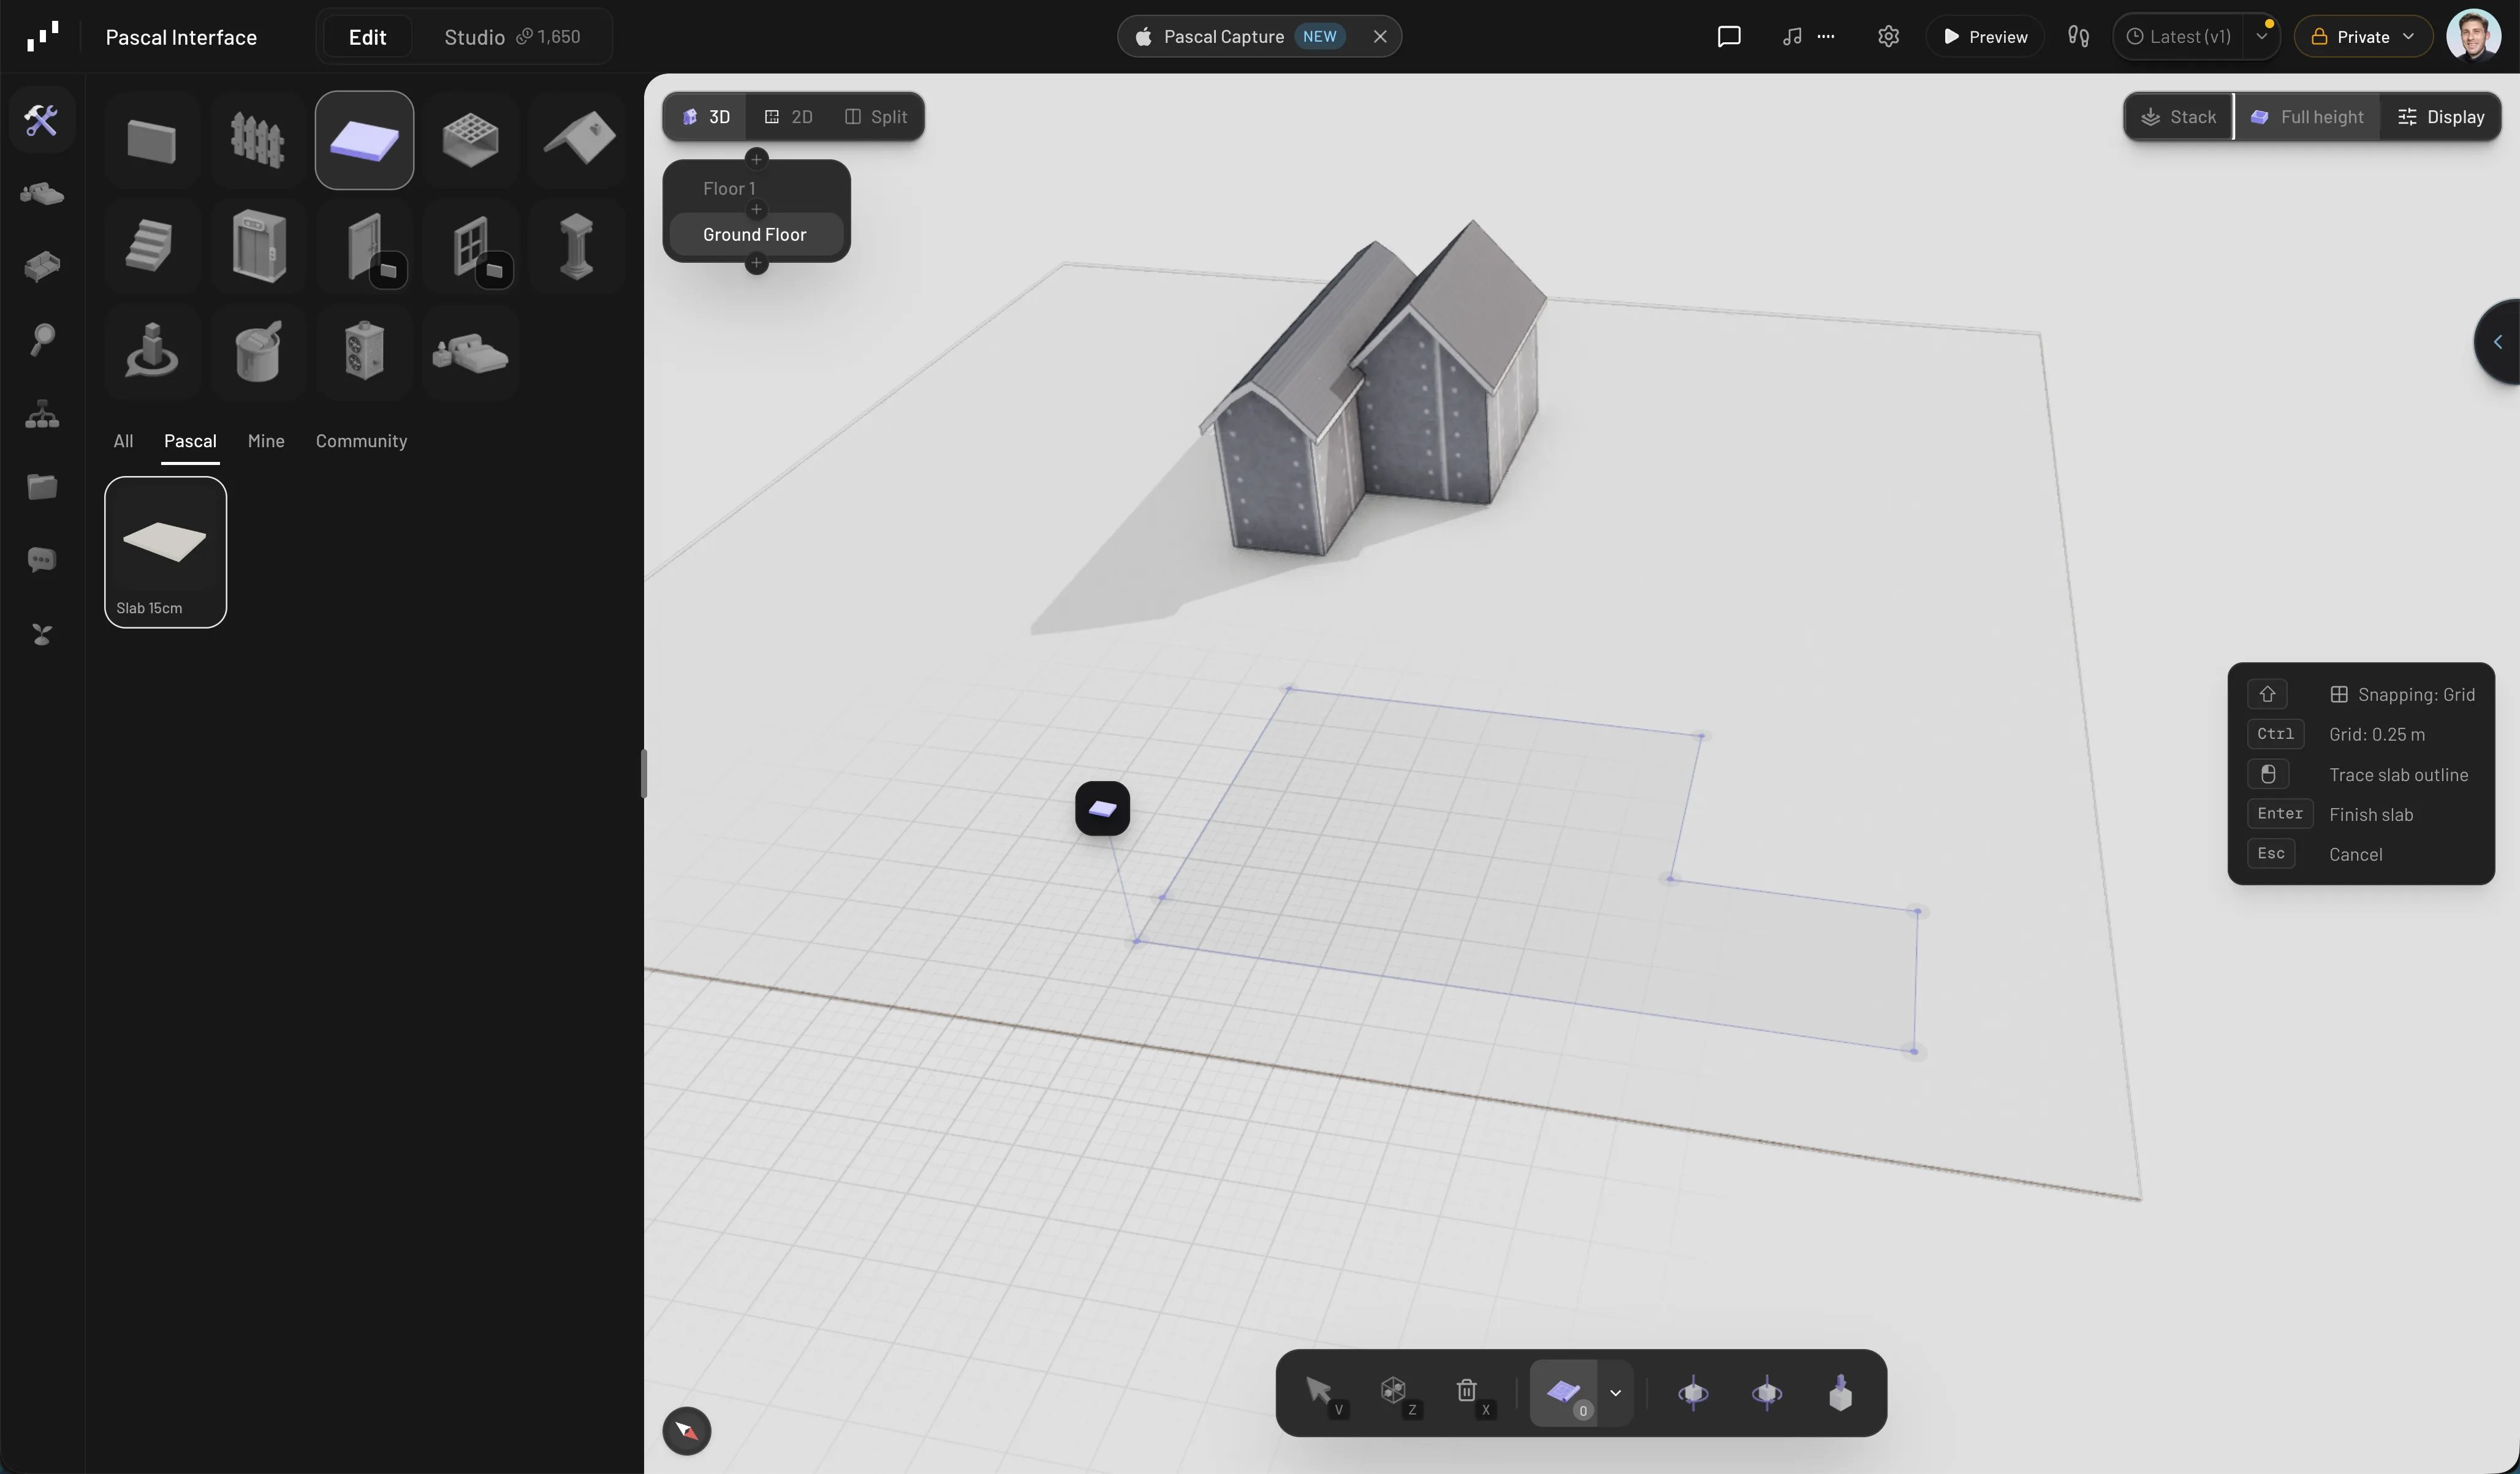Click the Preview play button

[x=1985, y=37]
